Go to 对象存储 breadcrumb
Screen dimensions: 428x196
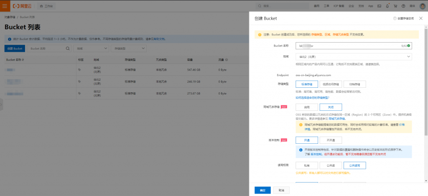tap(10, 17)
